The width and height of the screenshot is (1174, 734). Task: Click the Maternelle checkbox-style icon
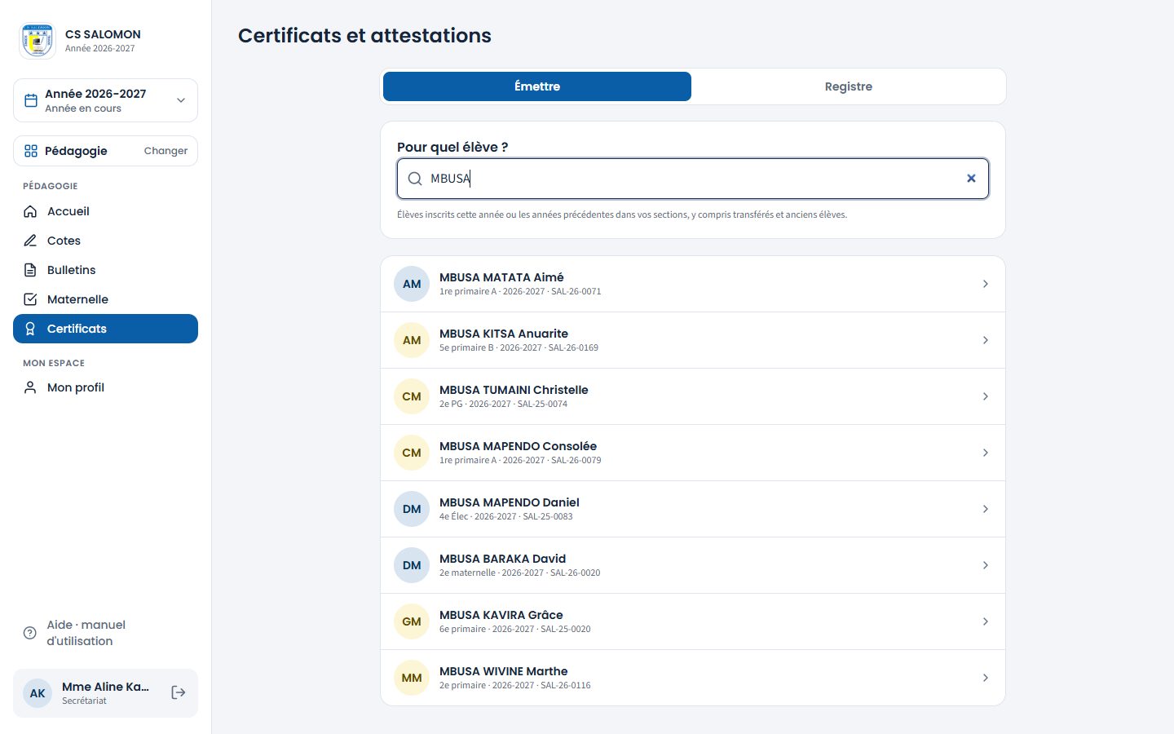[x=30, y=299]
